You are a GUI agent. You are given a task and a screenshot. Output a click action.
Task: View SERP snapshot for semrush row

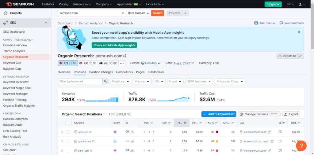pos(280,132)
